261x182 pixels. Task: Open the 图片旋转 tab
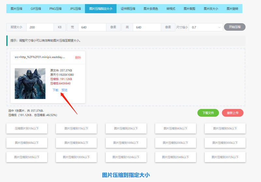(232, 9)
